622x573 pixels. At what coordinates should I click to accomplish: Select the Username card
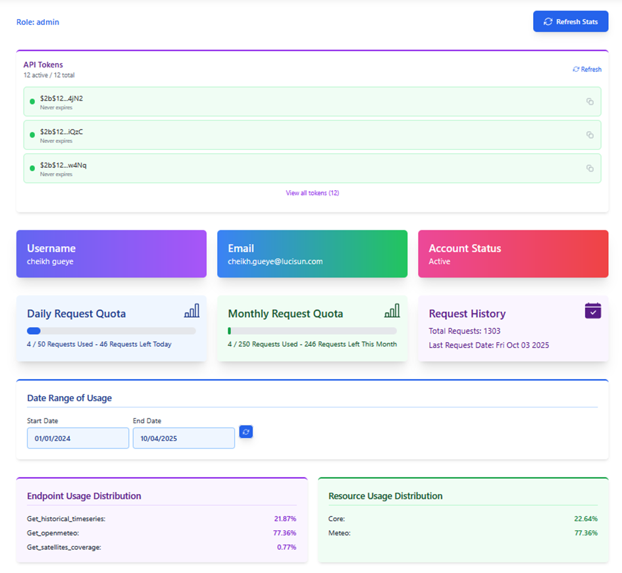pyautogui.click(x=111, y=254)
